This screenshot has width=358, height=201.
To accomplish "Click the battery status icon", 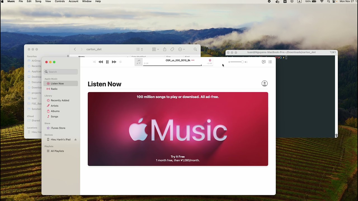I will [x=314, y=1].
